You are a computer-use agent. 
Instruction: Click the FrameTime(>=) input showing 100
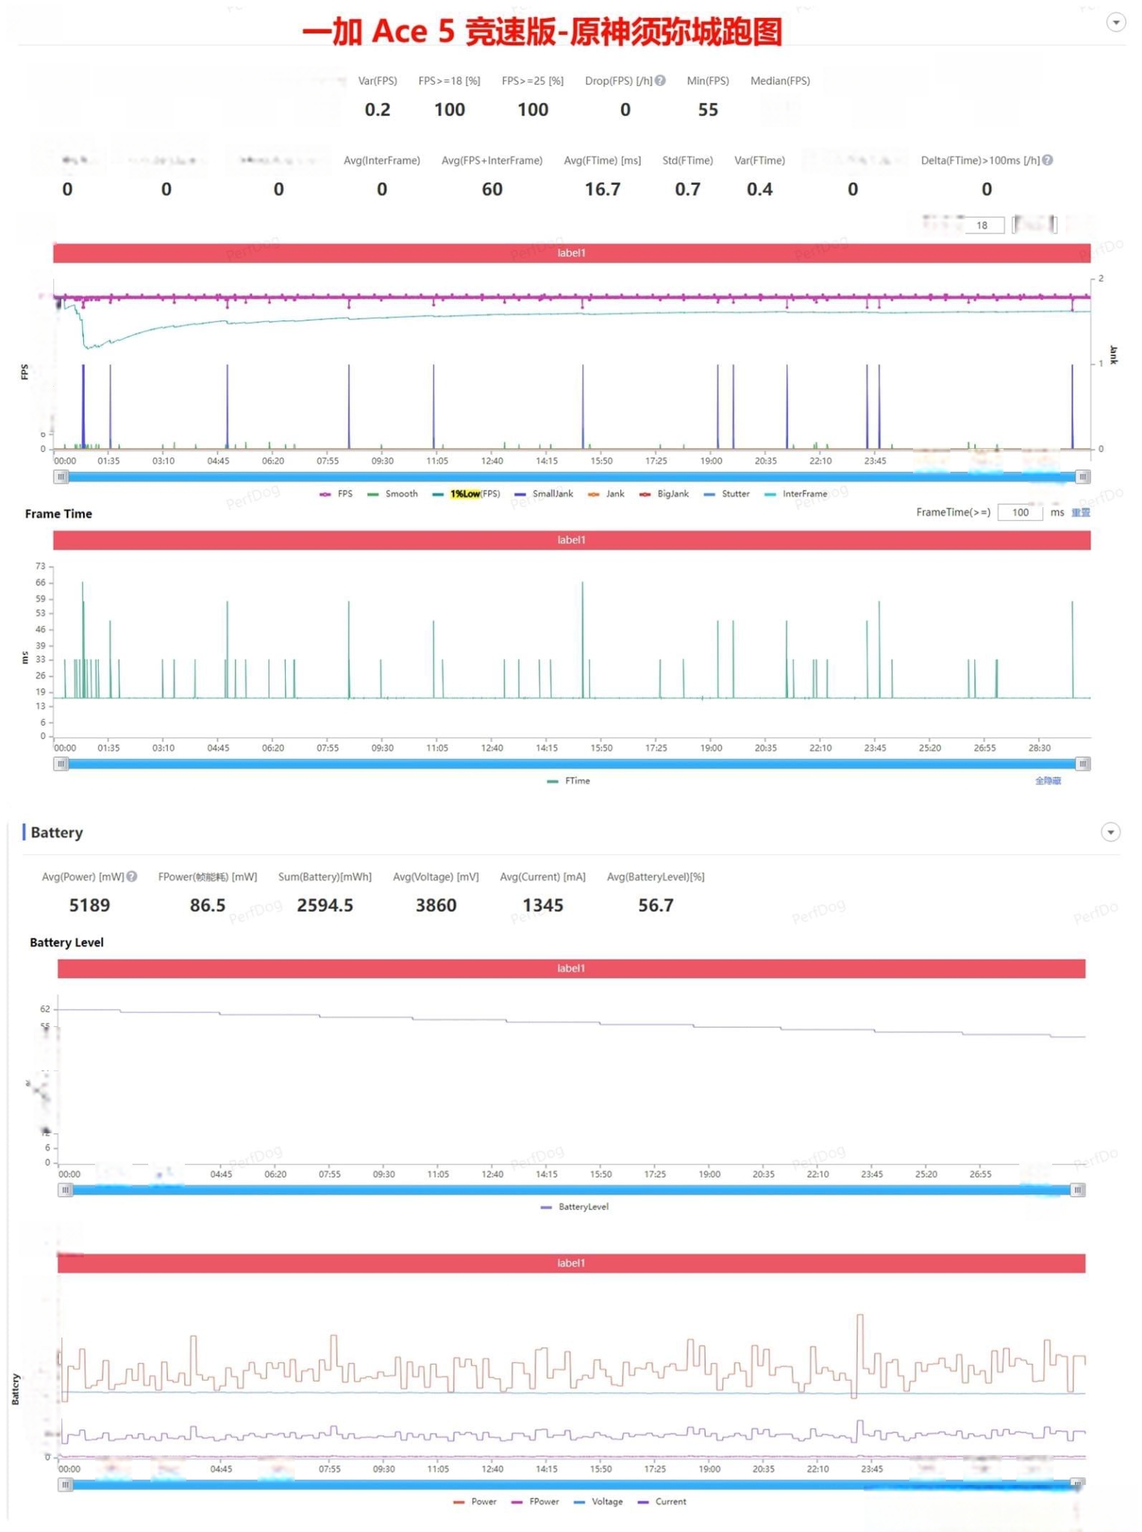tap(1019, 512)
